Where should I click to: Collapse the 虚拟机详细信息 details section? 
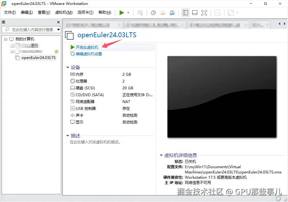161,155
